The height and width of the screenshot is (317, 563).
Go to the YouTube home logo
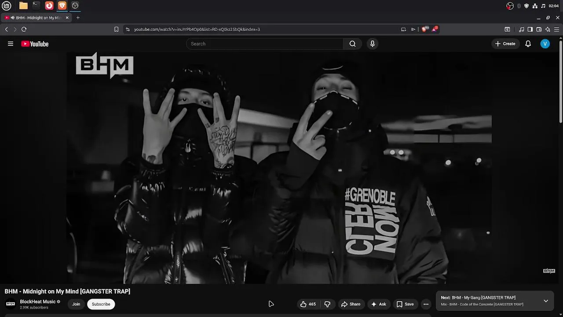point(35,44)
